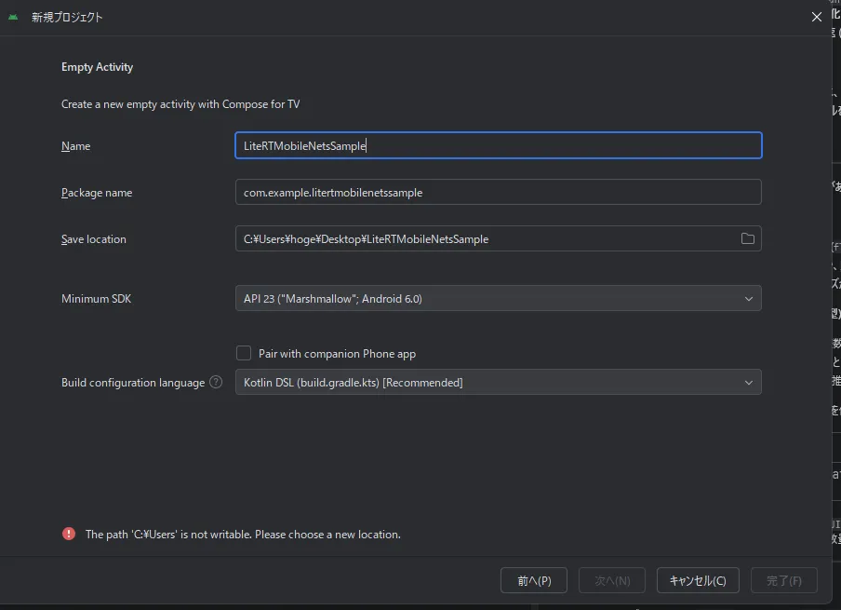Open the Minimum SDK API 23 dropdown
The image size is (841, 610).
(x=498, y=298)
